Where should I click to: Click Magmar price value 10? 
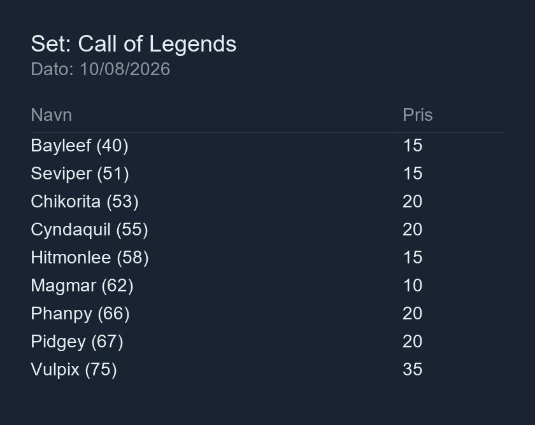point(413,285)
